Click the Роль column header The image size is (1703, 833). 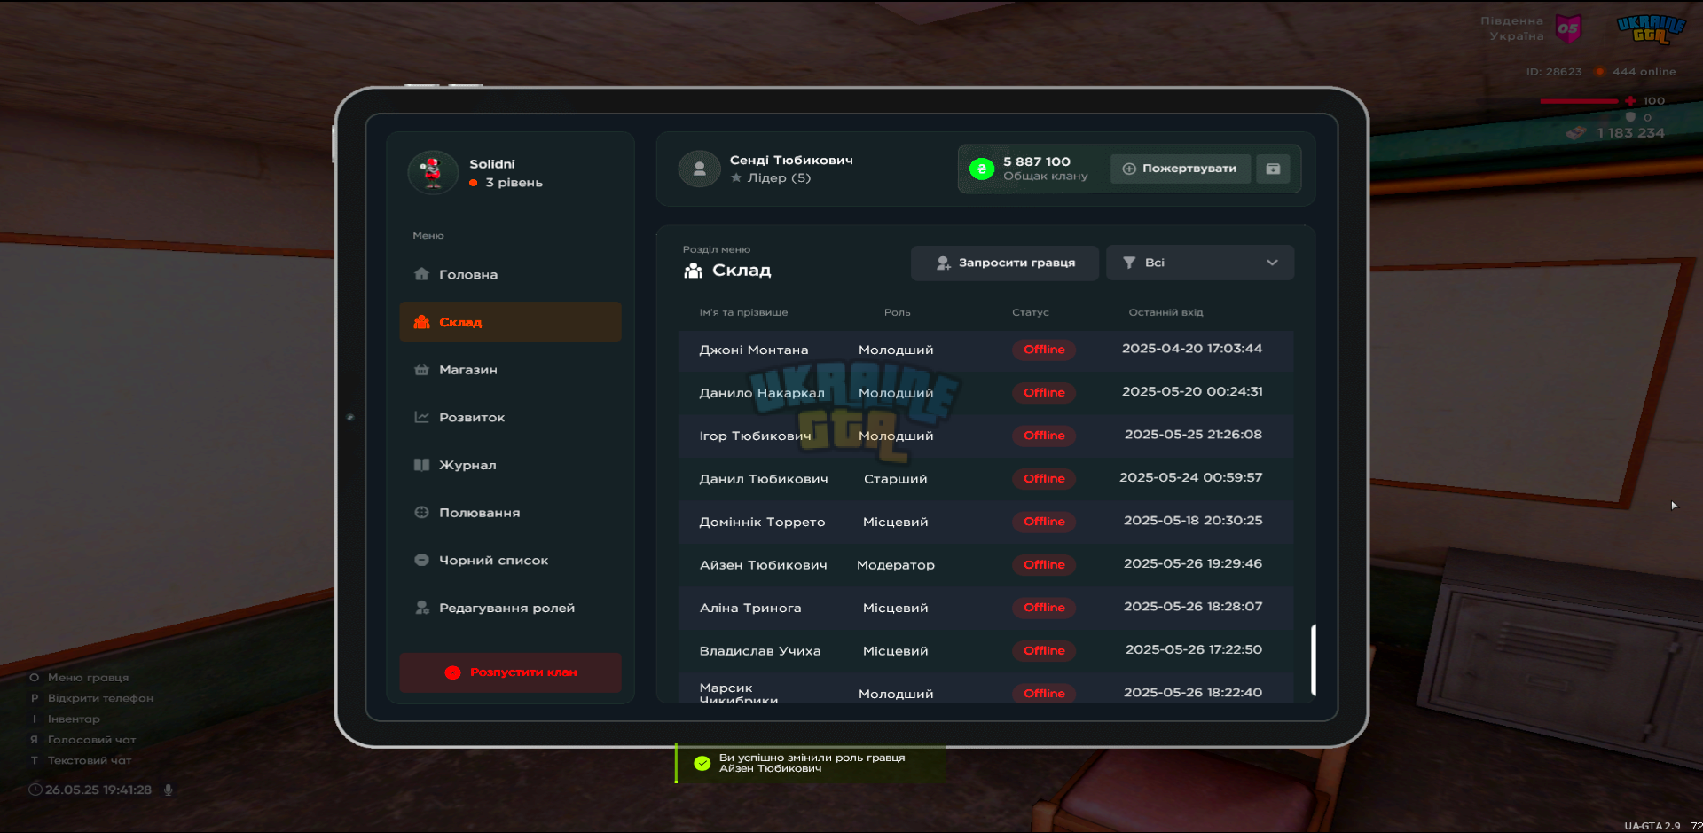(x=898, y=312)
